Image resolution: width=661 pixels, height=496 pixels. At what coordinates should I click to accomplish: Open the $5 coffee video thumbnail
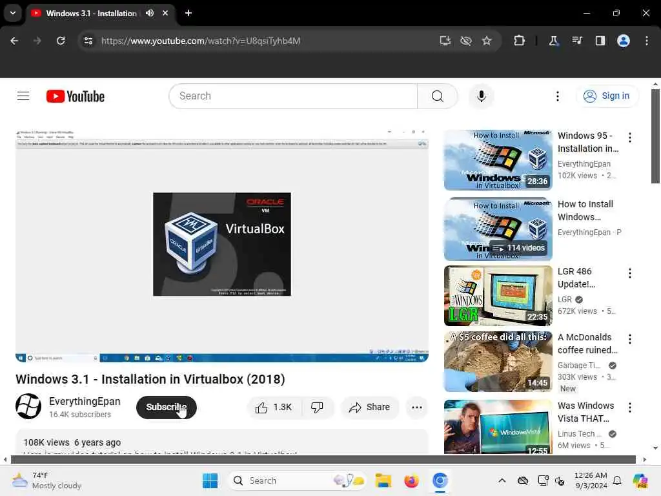498,362
